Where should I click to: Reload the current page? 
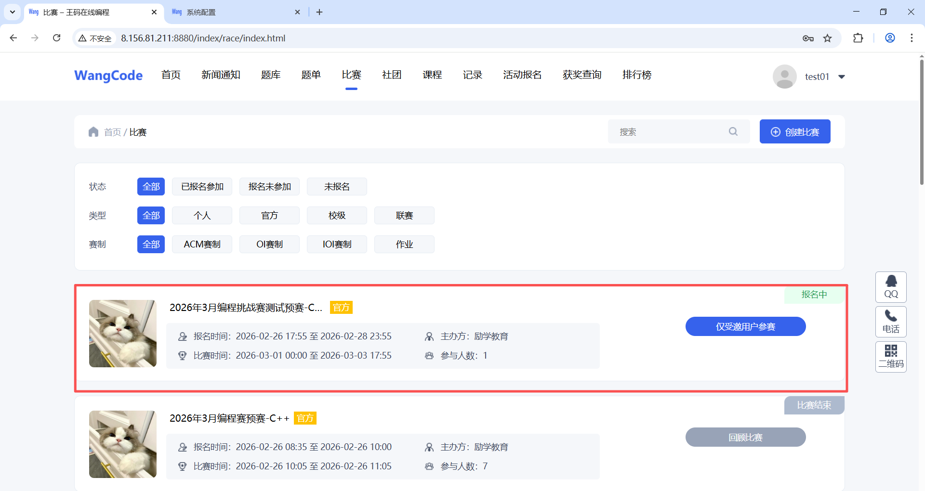pos(57,38)
